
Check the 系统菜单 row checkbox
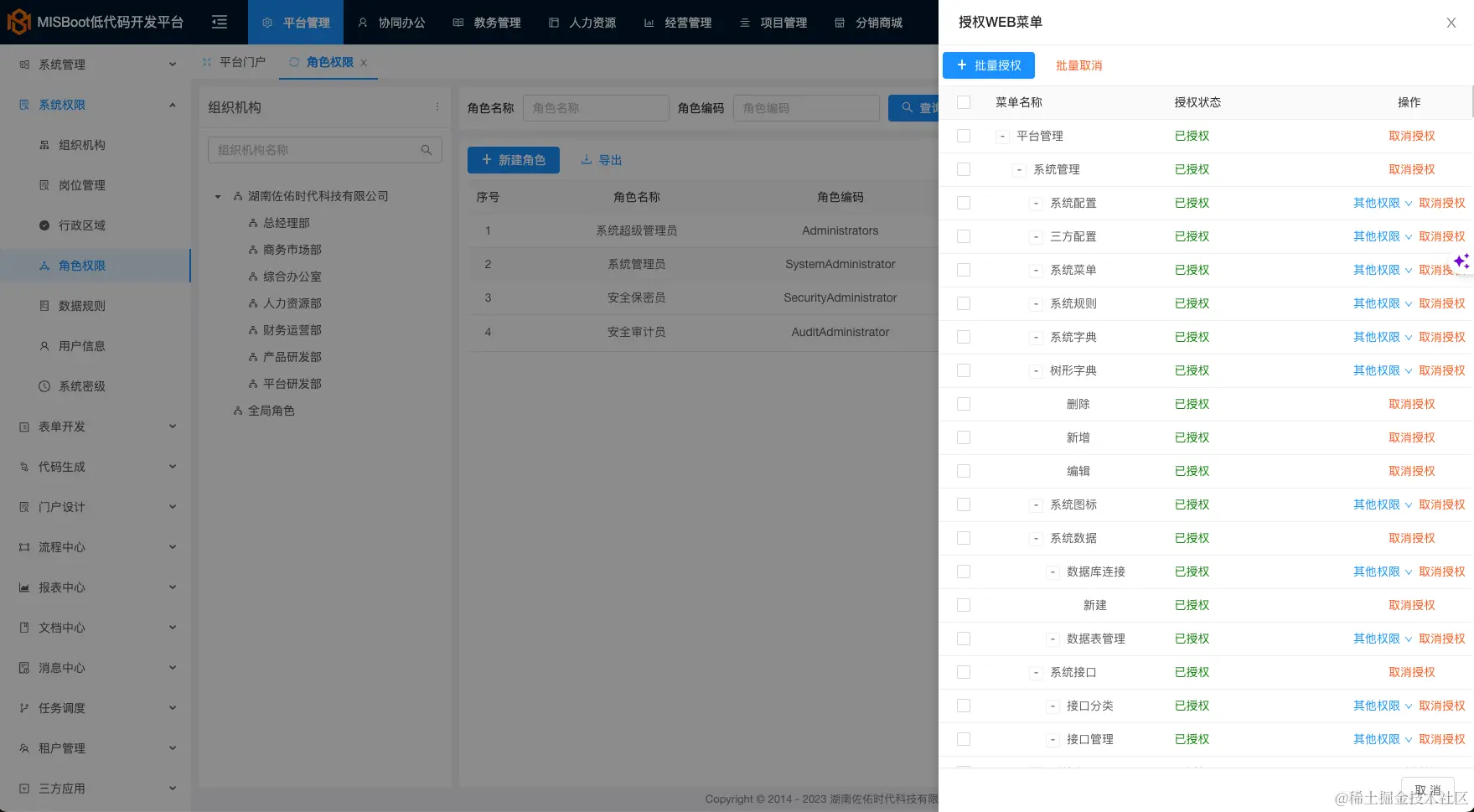(963, 269)
